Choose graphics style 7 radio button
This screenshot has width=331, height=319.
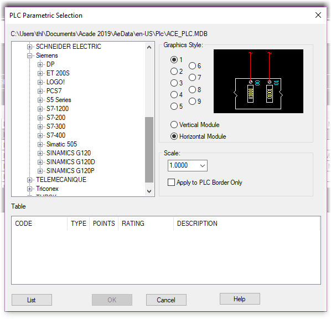point(192,78)
